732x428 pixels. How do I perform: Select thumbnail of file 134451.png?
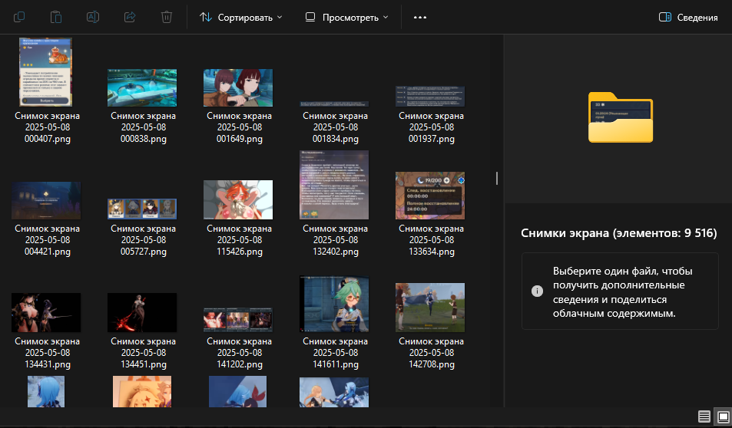coord(142,313)
